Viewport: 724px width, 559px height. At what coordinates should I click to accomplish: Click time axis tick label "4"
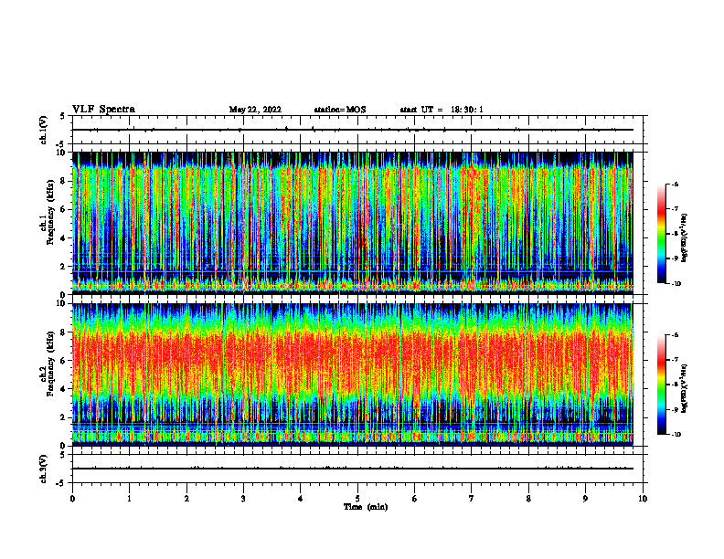[301, 499]
